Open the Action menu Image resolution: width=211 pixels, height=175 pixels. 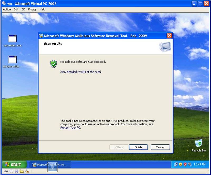[x=7, y=9]
